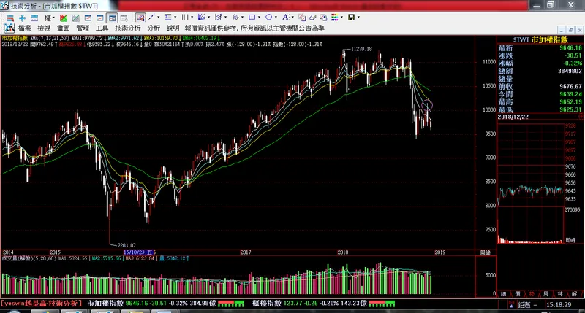Open the 檔案 menu
Viewport: 585px width, 313px height.
(25, 28)
